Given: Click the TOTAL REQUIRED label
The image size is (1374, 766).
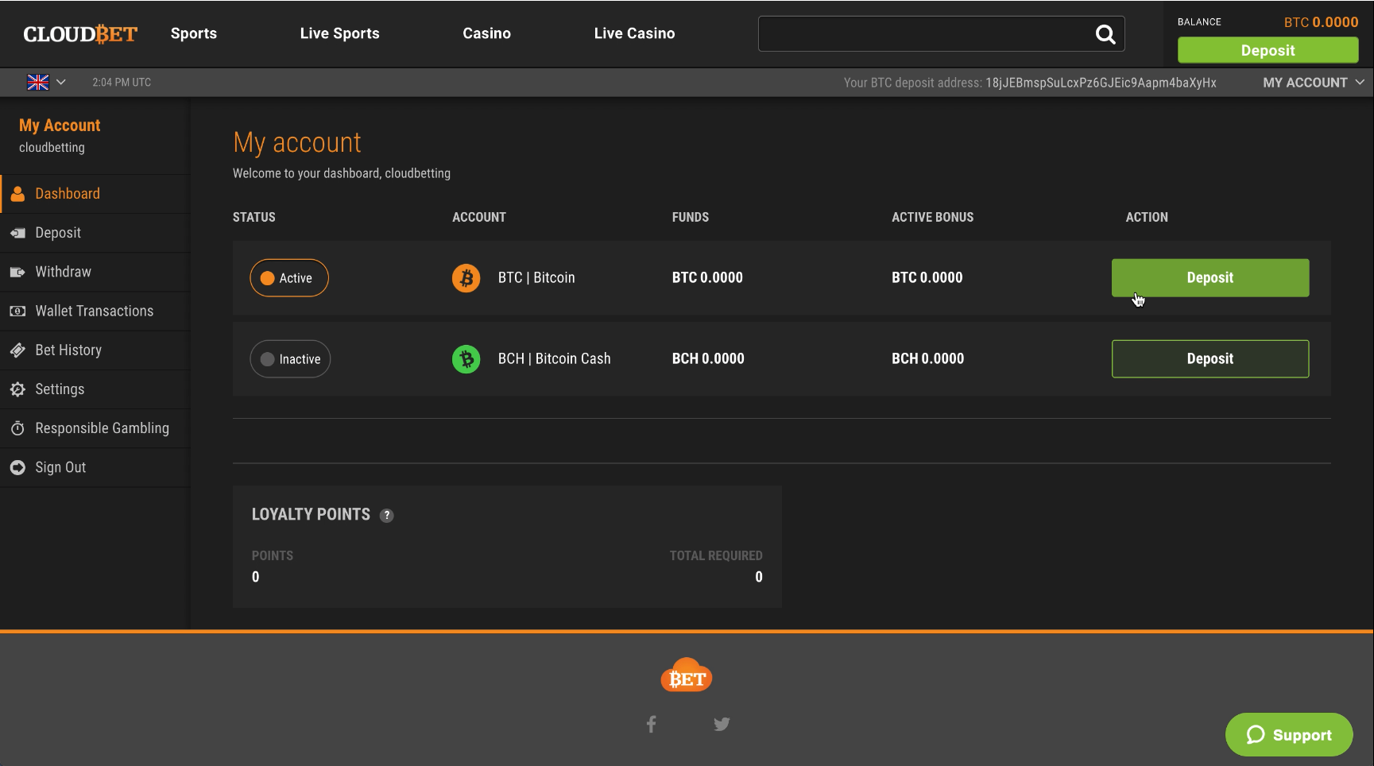Looking at the screenshot, I should (x=716, y=556).
